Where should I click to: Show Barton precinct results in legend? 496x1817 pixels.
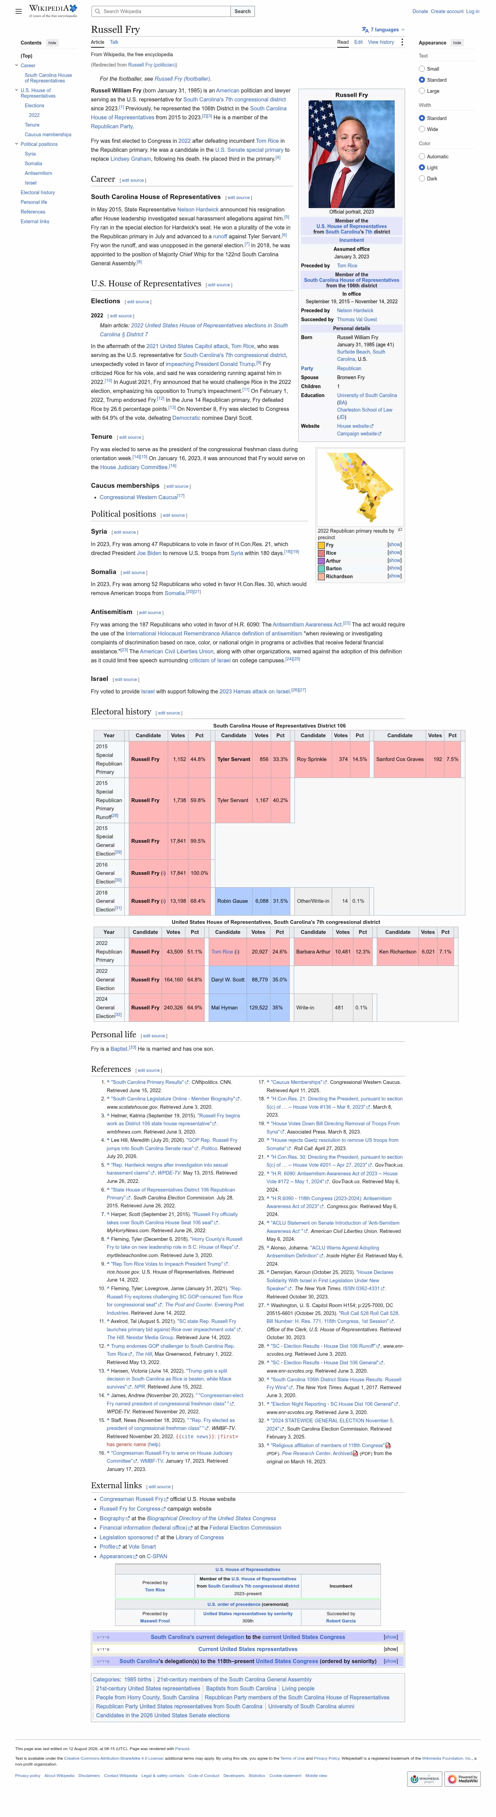pos(394,568)
